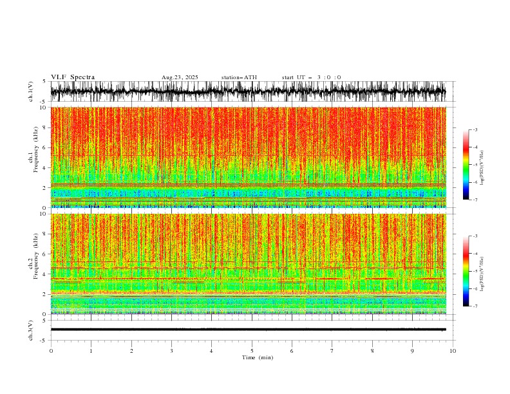
Task: Click the "-5" tick of the ch.1(V) axis
Action: pyautogui.click(x=44, y=102)
